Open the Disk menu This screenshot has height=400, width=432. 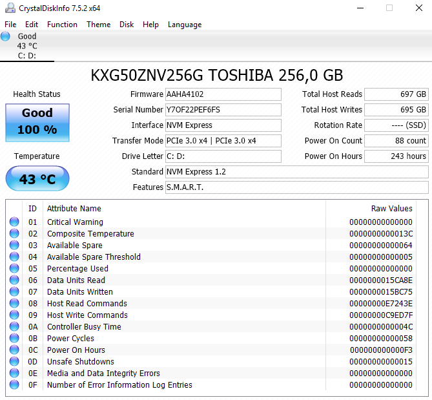click(x=127, y=25)
